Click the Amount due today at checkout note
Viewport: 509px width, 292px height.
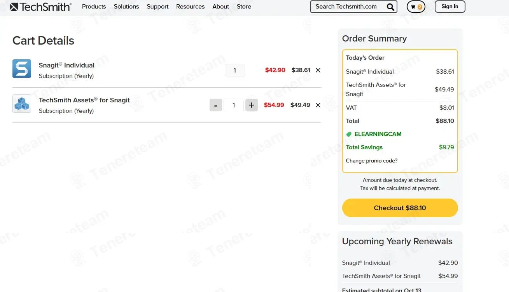[400, 180]
